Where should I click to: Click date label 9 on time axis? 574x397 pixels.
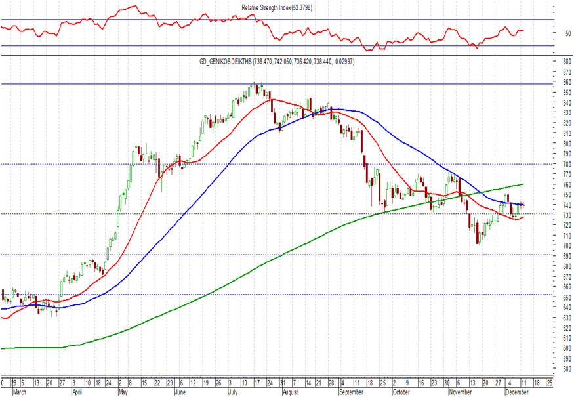pos(407,383)
